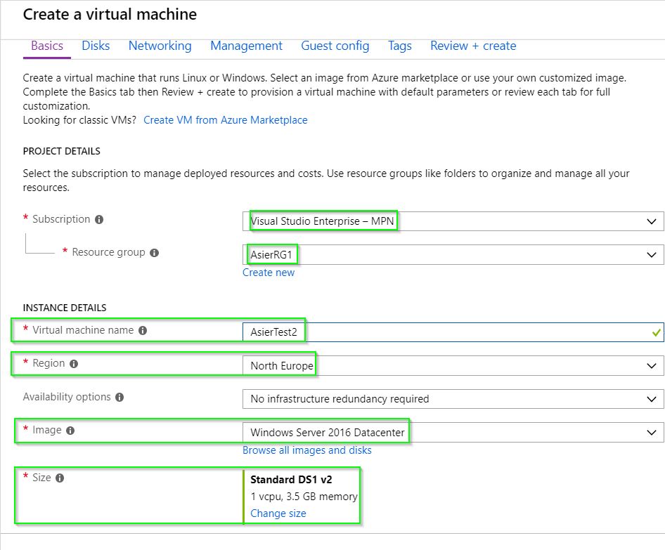Click the 'Standard DS1 v2' size text
The height and width of the screenshot is (550, 665).
(291, 480)
